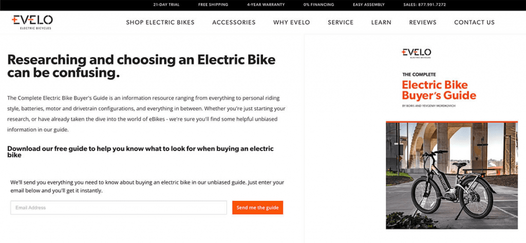Focus the Email Address input field

click(x=119, y=208)
